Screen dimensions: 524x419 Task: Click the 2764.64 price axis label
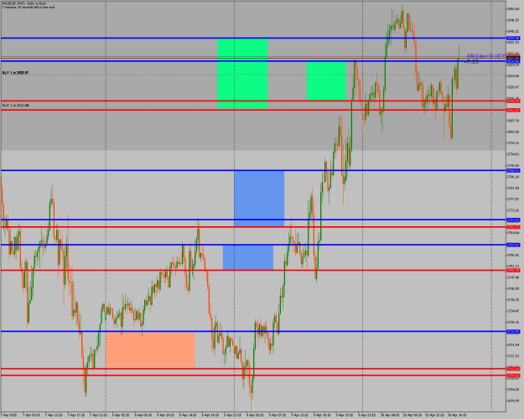[x=513, y=233]
